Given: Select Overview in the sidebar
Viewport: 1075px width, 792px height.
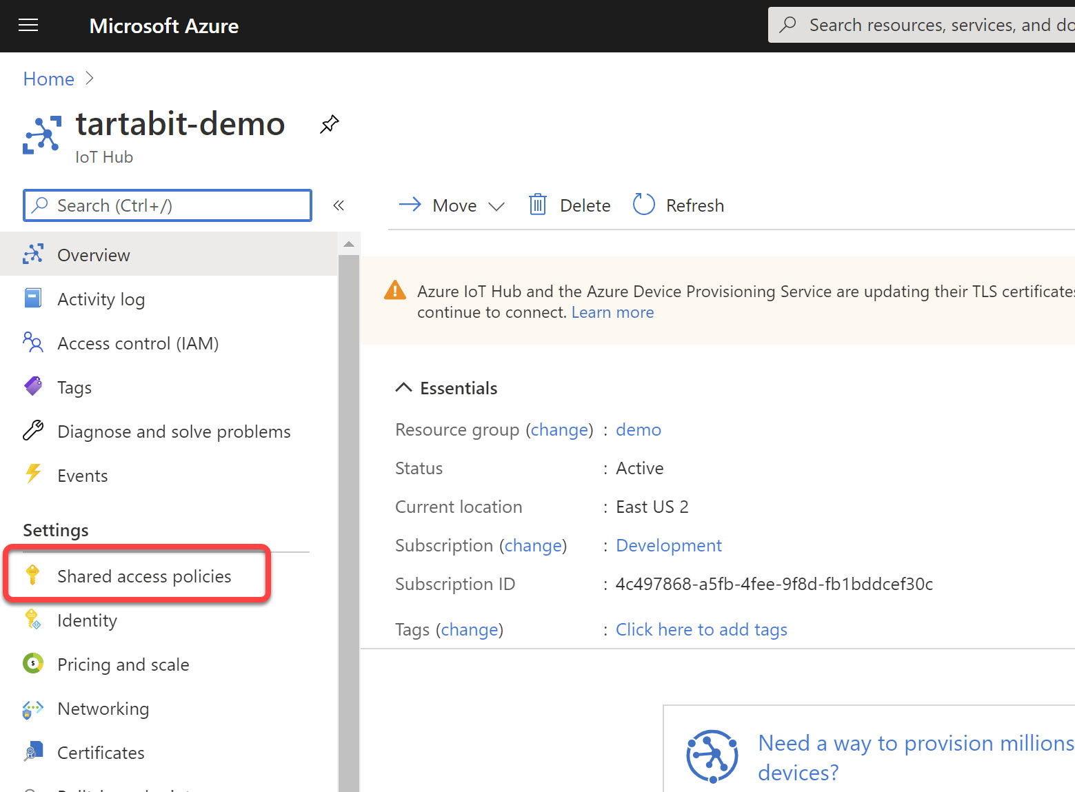Looking at the screenshot, I should (x=169, y=254).
